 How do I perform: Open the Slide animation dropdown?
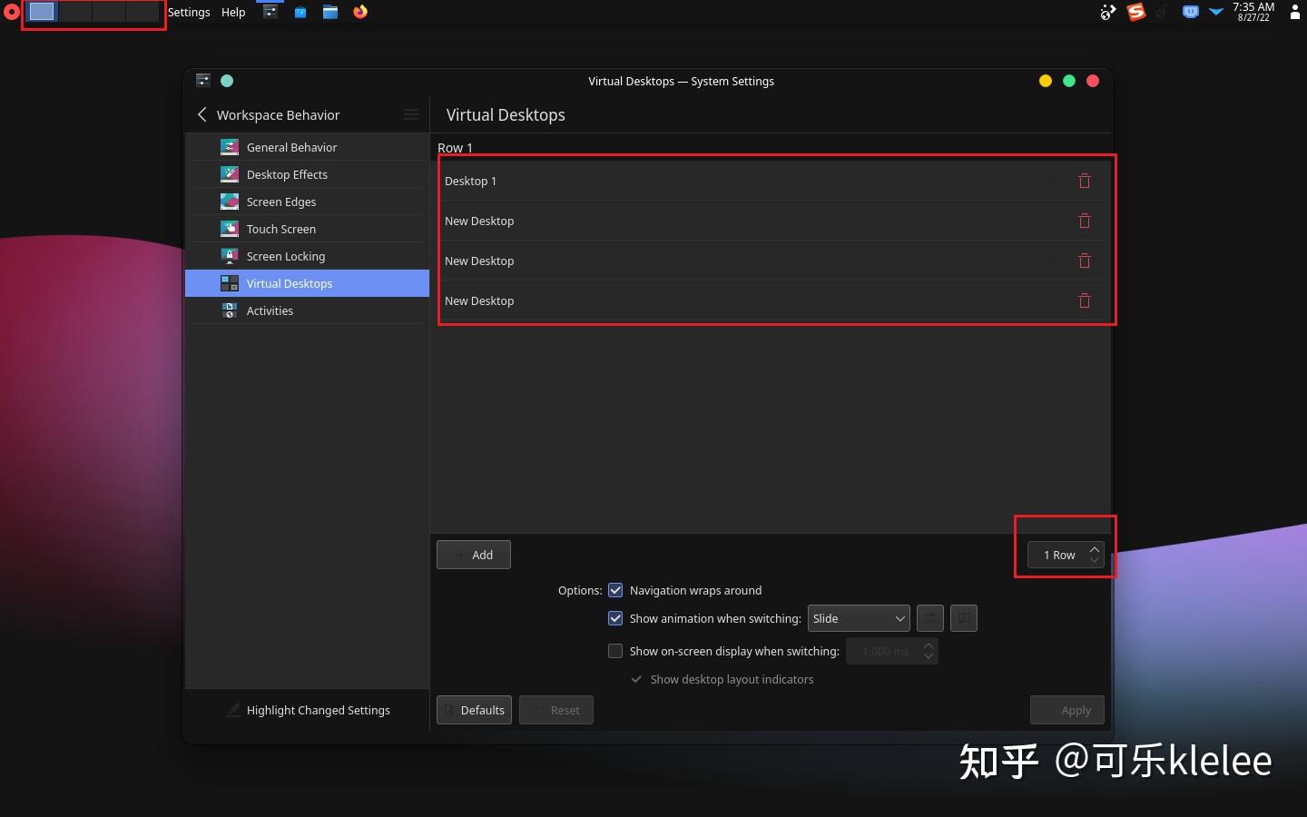pos(858,618)
